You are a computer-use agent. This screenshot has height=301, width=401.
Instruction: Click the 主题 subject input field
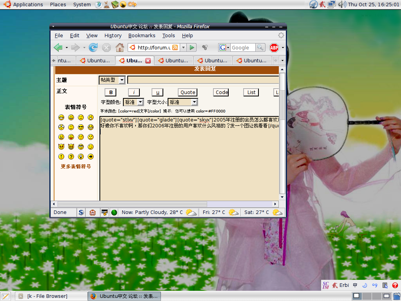(x=203, y=80)
